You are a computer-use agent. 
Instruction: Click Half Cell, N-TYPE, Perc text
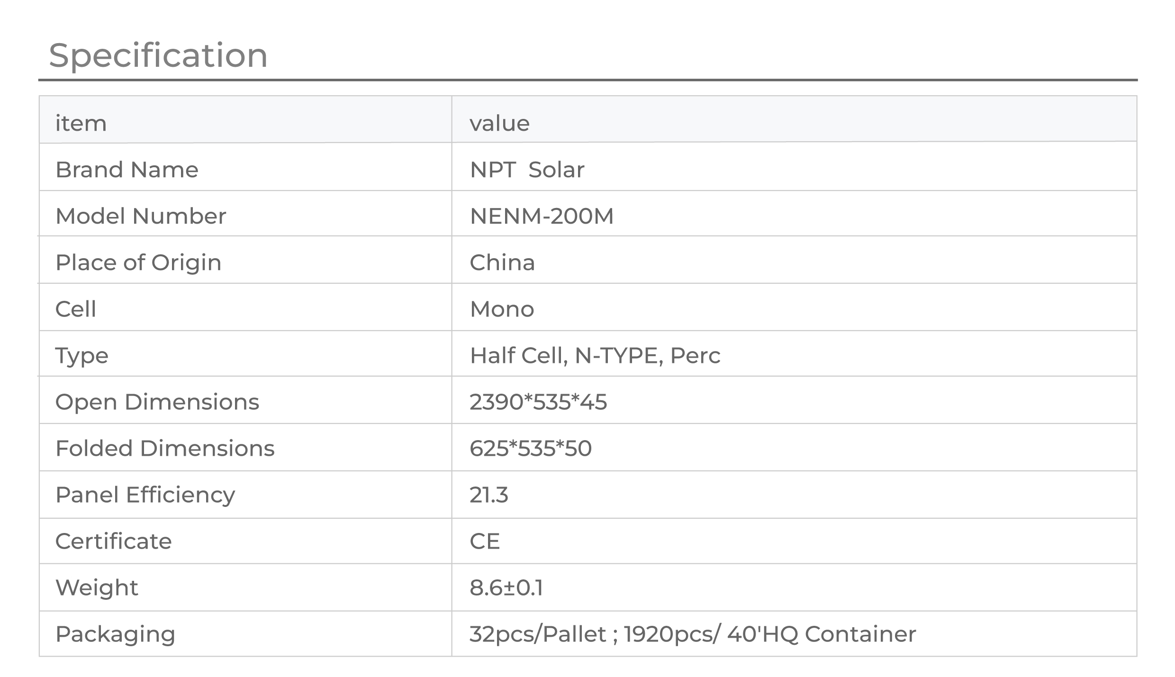[595, 355]
